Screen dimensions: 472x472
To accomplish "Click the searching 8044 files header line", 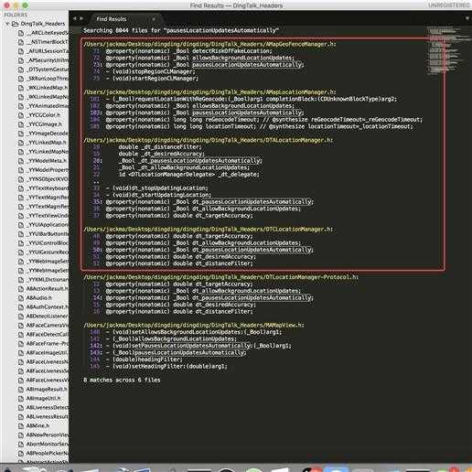I will [181, 30].
